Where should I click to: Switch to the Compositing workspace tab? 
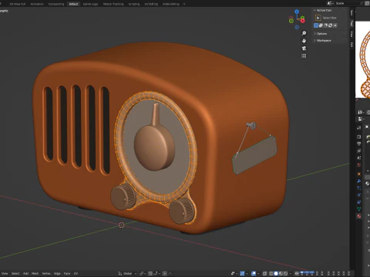pyautogui.click(x=56, y=4)
